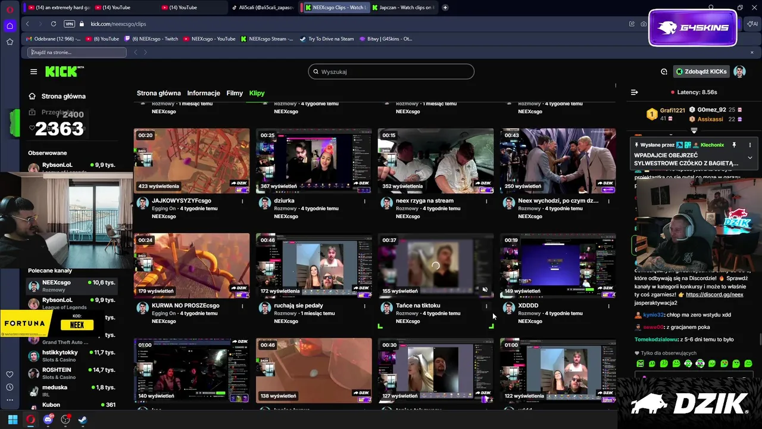Click the 'Zdobądź KICKs' button
The height and width of the screenshot is (429, 762).
[x=701, y=71]
